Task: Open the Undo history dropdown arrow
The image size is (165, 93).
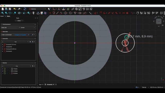Action: pyautogui.click(x=17, y=9)
